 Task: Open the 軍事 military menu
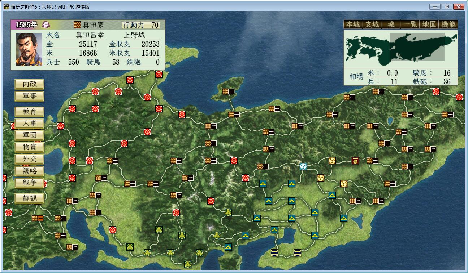(x=29, y=96)
